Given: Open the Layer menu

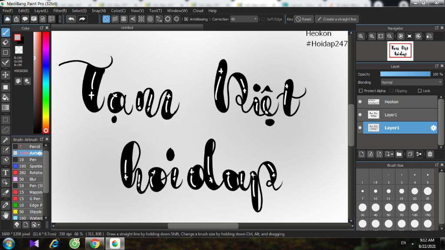Looking at the screenshot, I should pyautogui.click(x=41, y=10).
